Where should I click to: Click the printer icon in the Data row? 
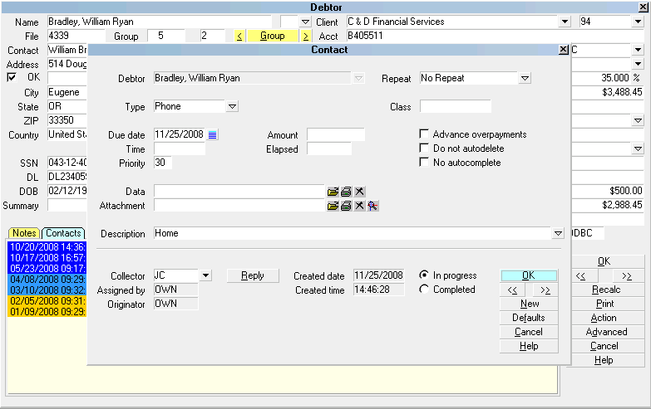point(346,192)
